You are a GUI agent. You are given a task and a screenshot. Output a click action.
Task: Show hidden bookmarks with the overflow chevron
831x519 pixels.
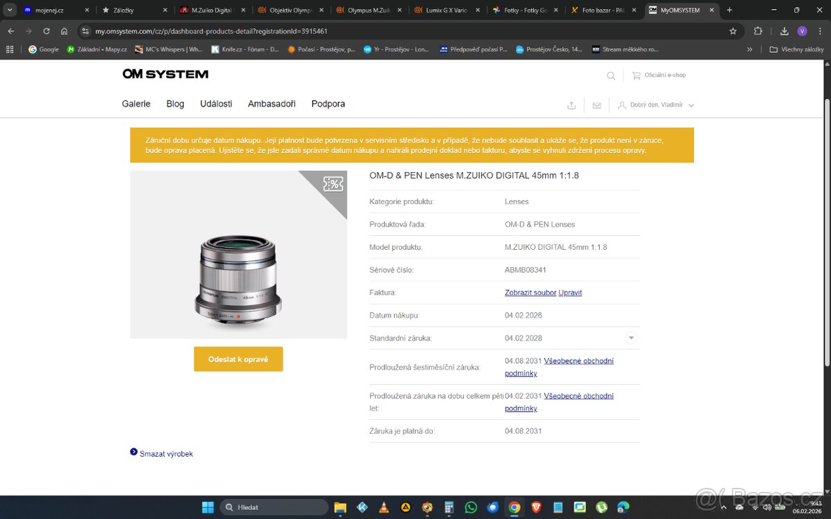[749, 50]
